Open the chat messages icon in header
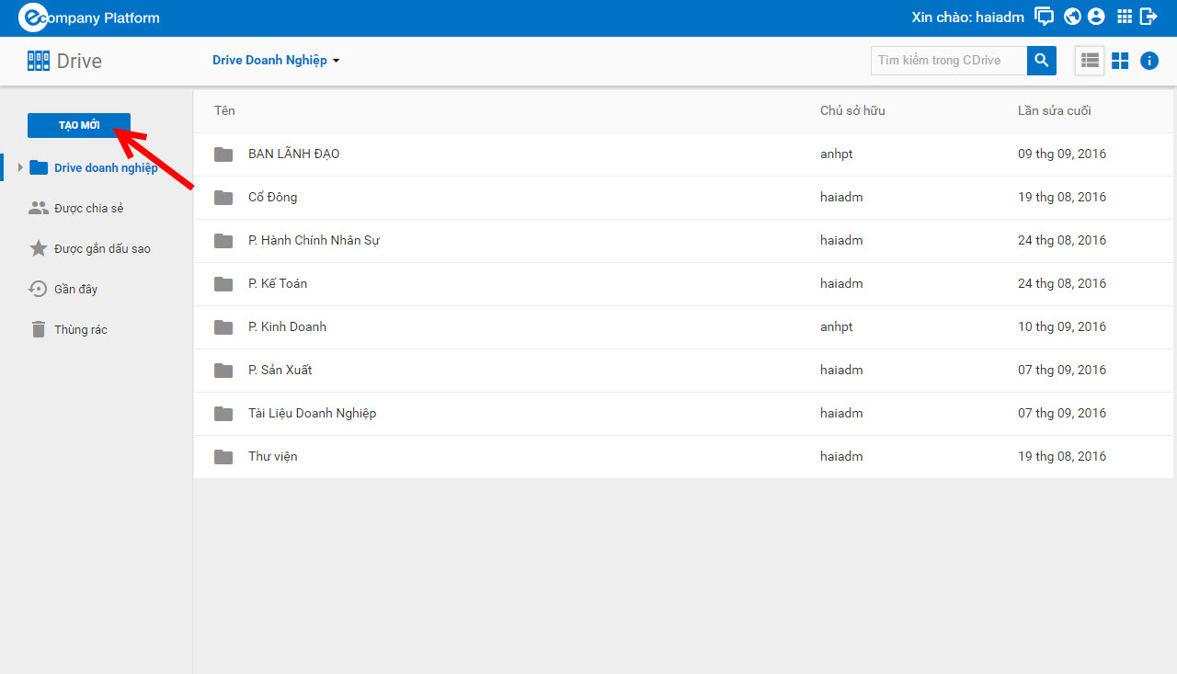The image size is (1177, 674). tap(1044, 17)
